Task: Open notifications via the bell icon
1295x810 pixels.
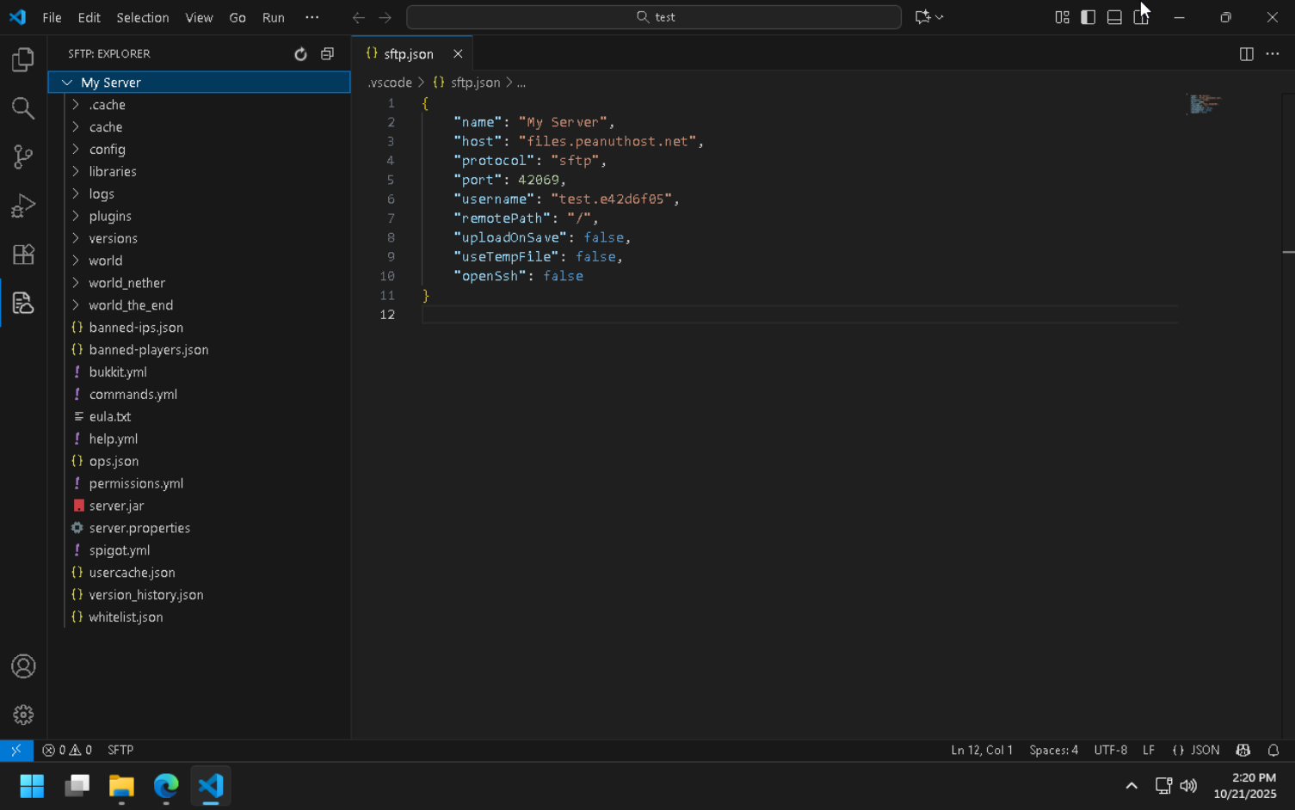Action: tap(1273, 750)
